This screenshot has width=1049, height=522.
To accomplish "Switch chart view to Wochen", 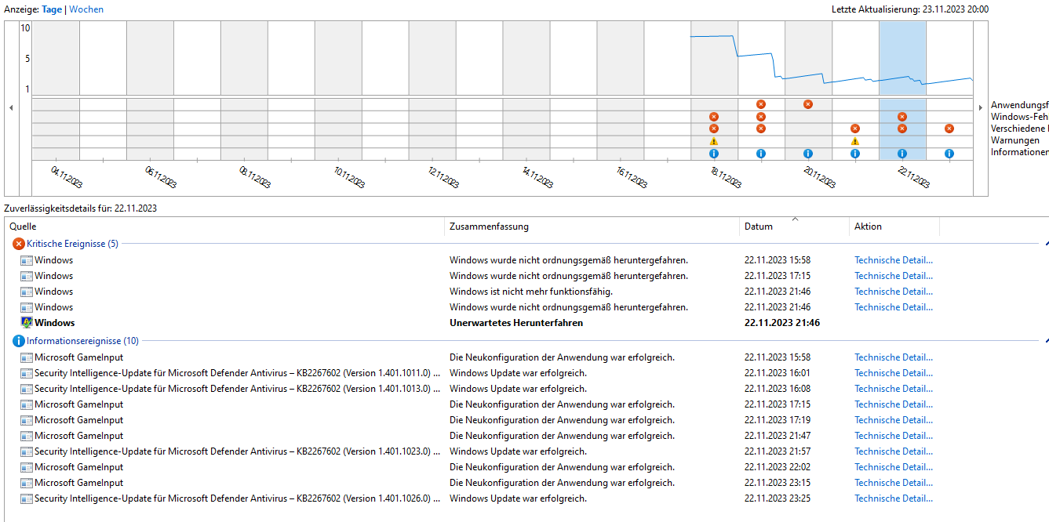I will [x=86, y=9].
